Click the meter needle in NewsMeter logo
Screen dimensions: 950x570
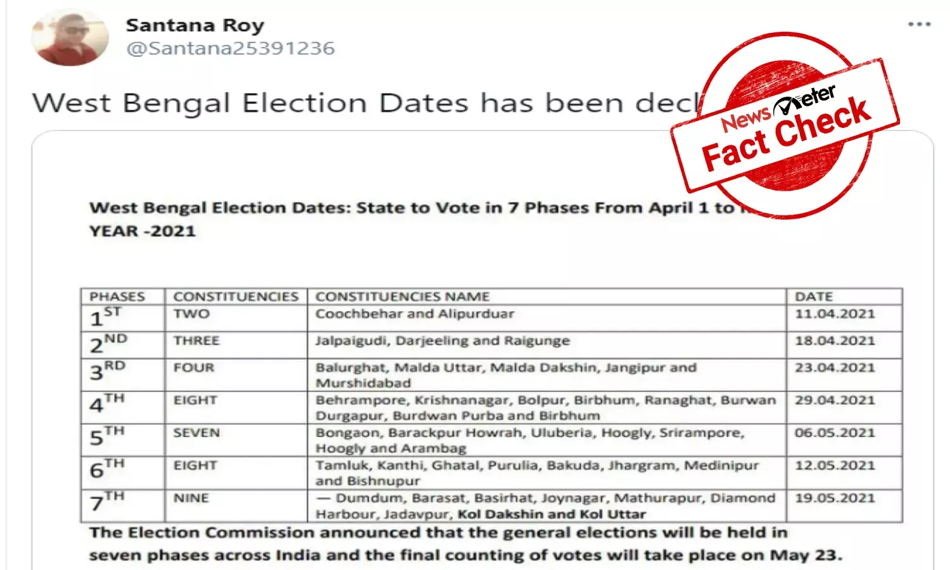tap(785, 104)
